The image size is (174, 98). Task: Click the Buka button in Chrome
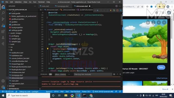click(161, 67)
